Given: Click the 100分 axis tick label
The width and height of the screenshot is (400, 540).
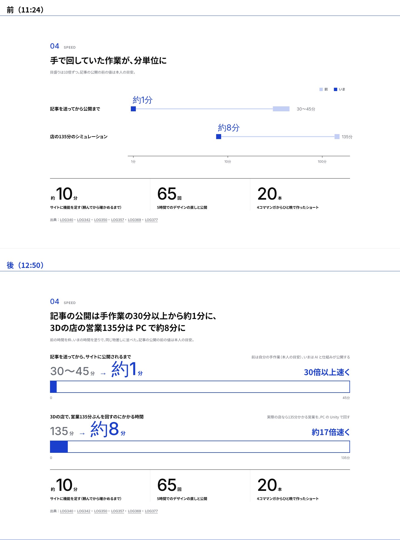Looking at the screenshot, I should [x=322, y=162].
